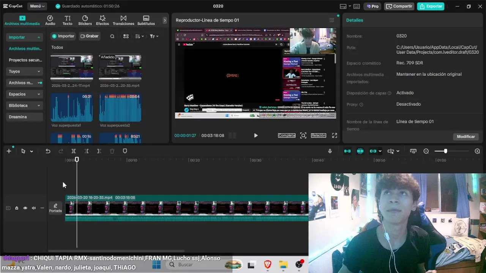486x273 pixels.
Task: Click the Compartir button
Action: pyautogui.click(x=399, y=6)
